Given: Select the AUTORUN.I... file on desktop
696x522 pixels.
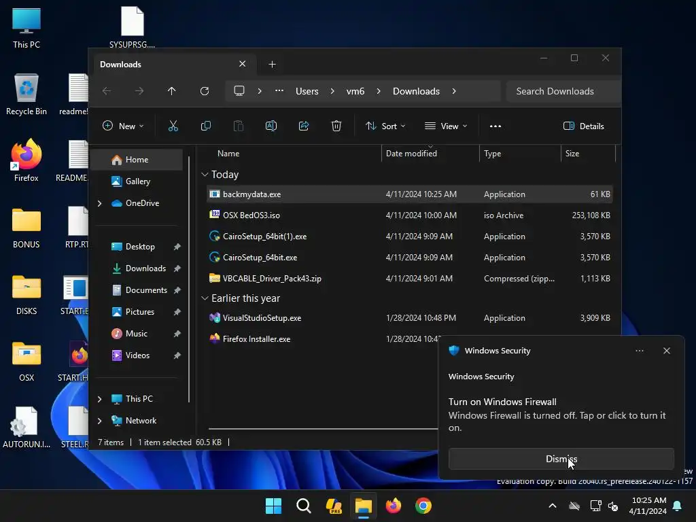Looking at the screenshot, I should point(27,427).
